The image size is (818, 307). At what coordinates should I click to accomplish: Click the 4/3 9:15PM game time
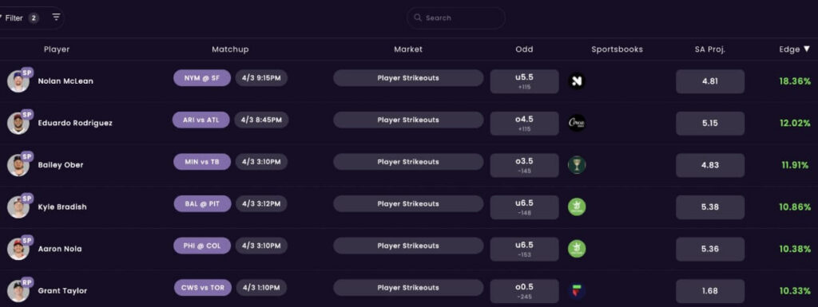click(x=261, y=78)
